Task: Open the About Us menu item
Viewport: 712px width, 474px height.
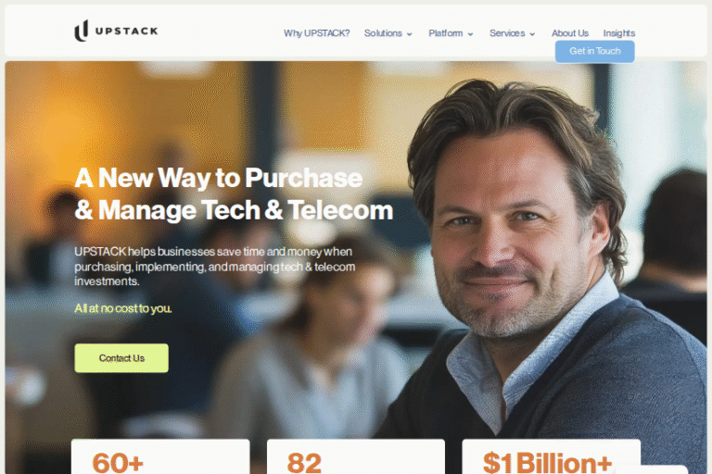Action: point(570,33)
